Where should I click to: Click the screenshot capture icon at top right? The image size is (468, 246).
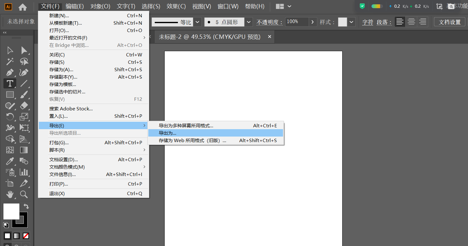click(x=440, y=6)
